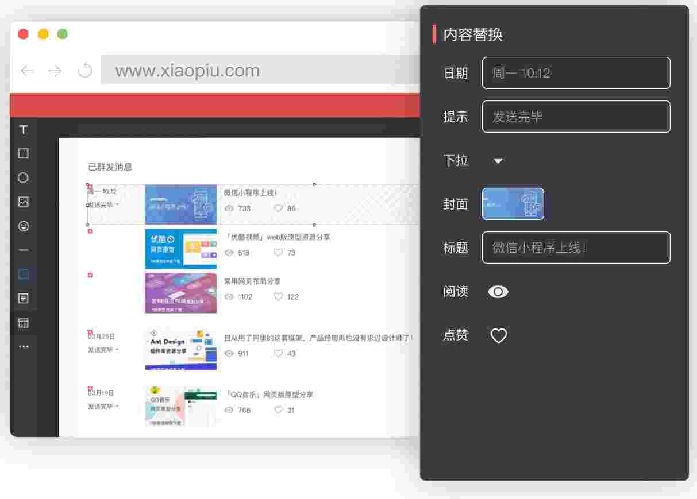Click the heart icon beside 86 likes
Image resolution: width=697 pixels, height=499 pixels.
click(278, 208)
